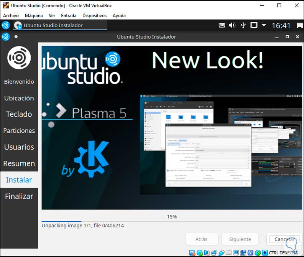Screen dimensions: 304x257
Task: Open the Archivo menu
Action: 11,16
